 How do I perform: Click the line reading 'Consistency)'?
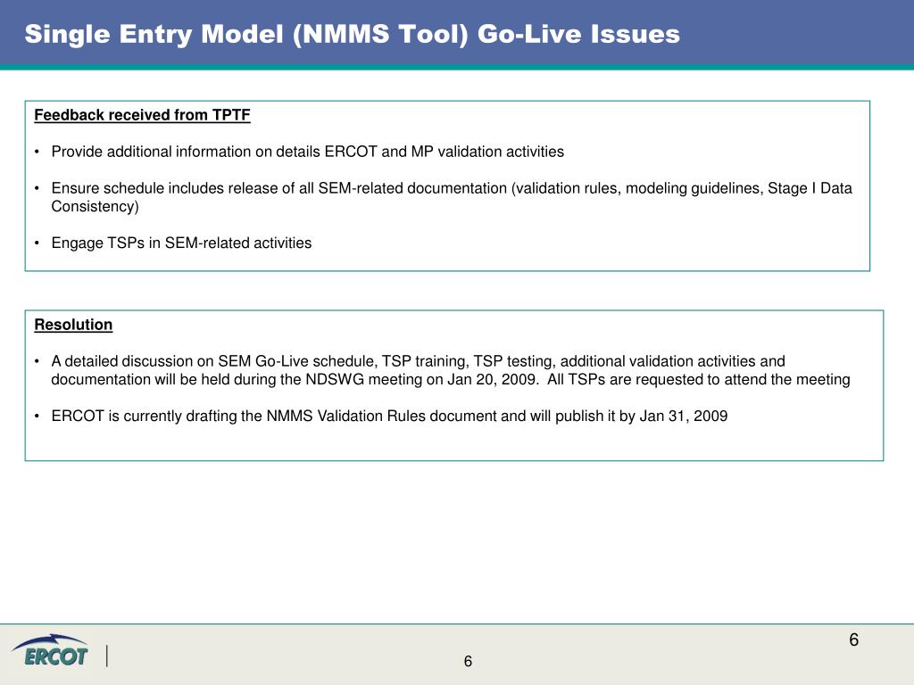(95, 206)
